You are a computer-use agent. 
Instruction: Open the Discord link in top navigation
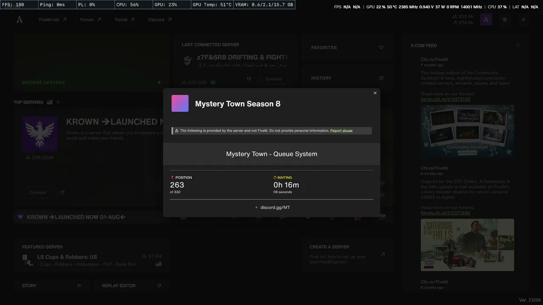pyautogui.click(x=160, y=19)
